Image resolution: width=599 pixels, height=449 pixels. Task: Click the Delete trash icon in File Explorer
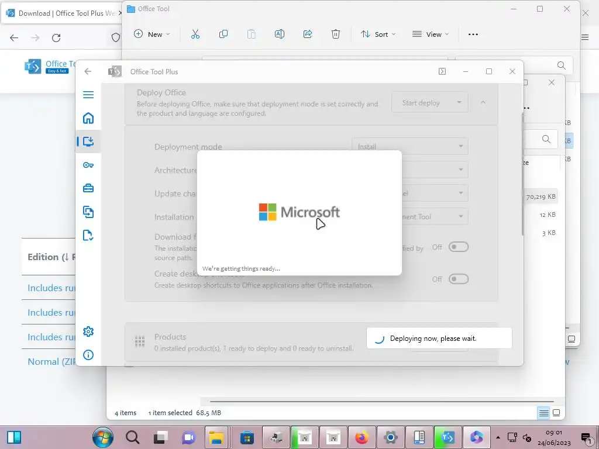pos(335,34)
